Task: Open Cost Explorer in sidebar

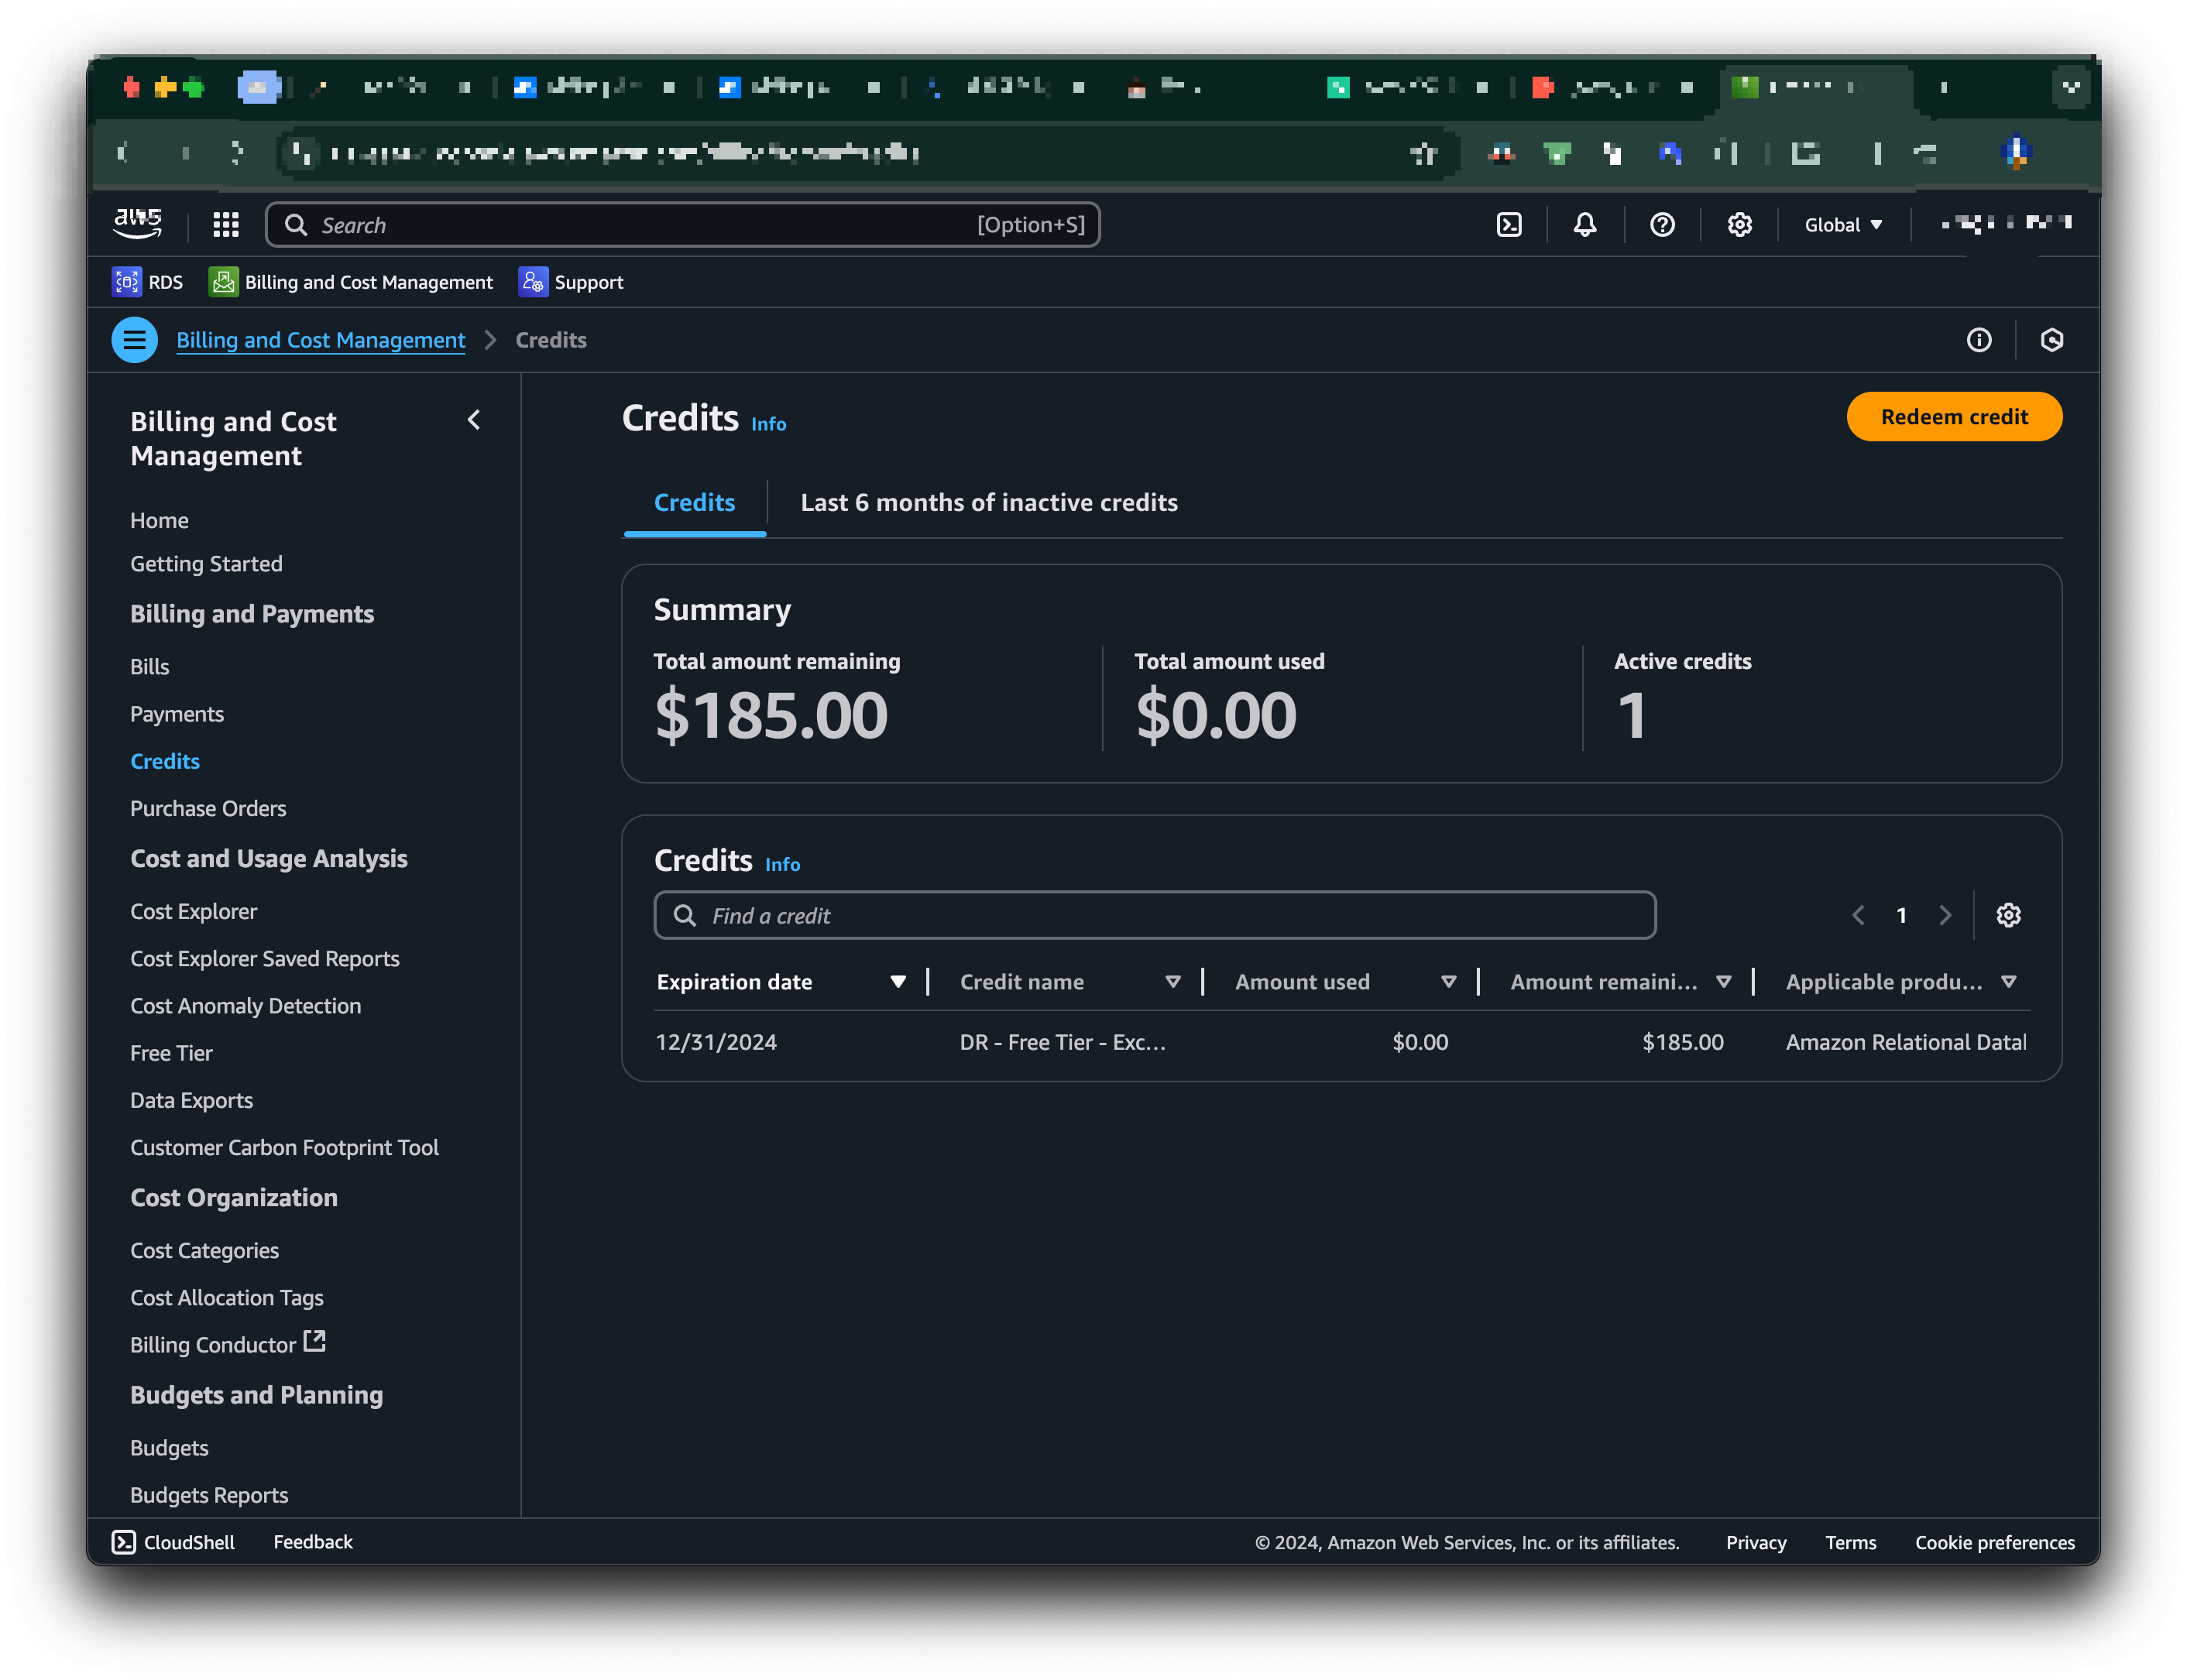Action: click(193, 911)
